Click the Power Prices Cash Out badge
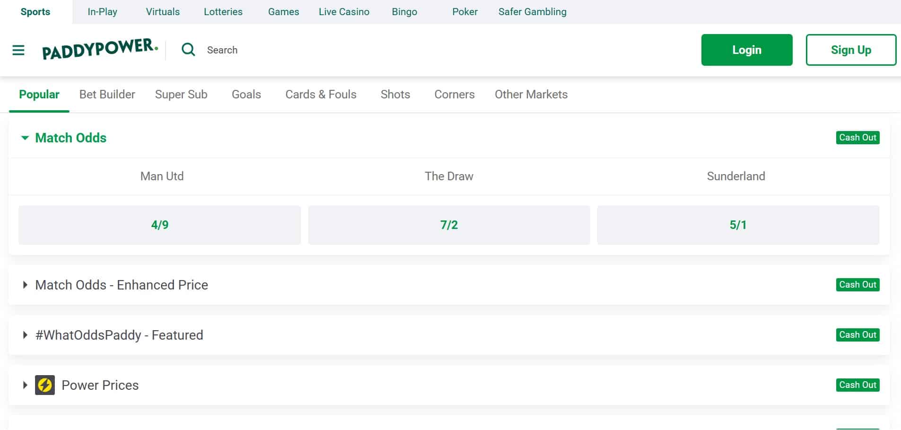This screenshot has height=430, width=901. [x=857, y=385]
